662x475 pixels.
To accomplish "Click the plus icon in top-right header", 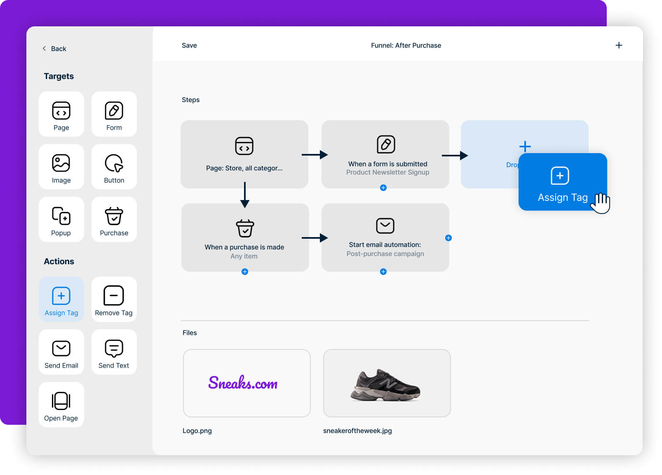I will (618, 45).
